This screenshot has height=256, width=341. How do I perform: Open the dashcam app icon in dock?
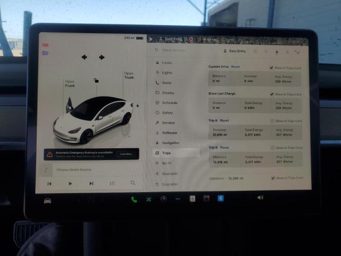click(206, 198)
